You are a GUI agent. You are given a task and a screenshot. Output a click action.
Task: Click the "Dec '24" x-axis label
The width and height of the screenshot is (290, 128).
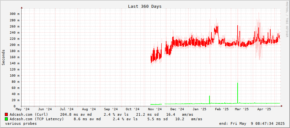click(177, 109)
